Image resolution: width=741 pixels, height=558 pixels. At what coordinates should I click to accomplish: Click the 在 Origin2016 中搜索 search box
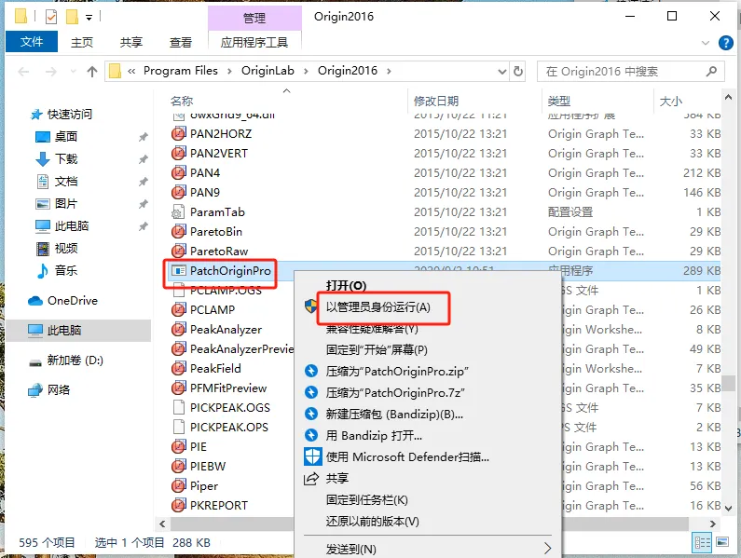(630, 72)
